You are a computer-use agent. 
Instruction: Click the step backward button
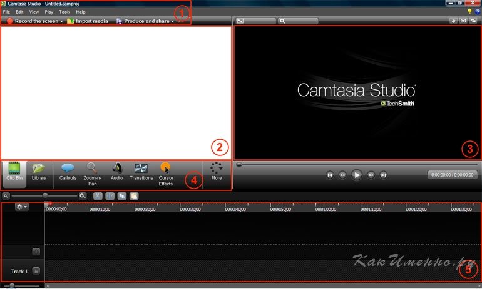pos(342,175)
